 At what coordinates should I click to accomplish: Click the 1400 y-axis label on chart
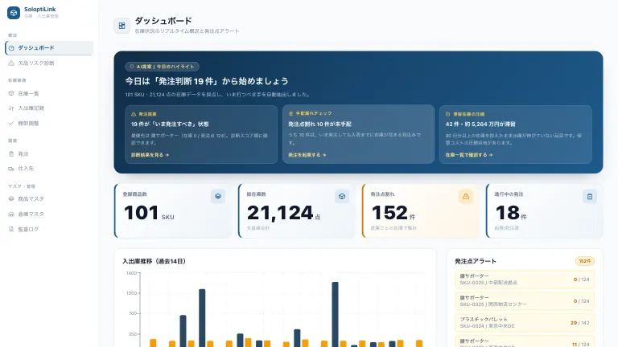(131, 273)
